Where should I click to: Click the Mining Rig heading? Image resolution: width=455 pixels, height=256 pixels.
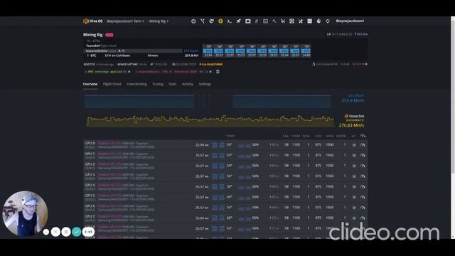(x=92, y=35)
